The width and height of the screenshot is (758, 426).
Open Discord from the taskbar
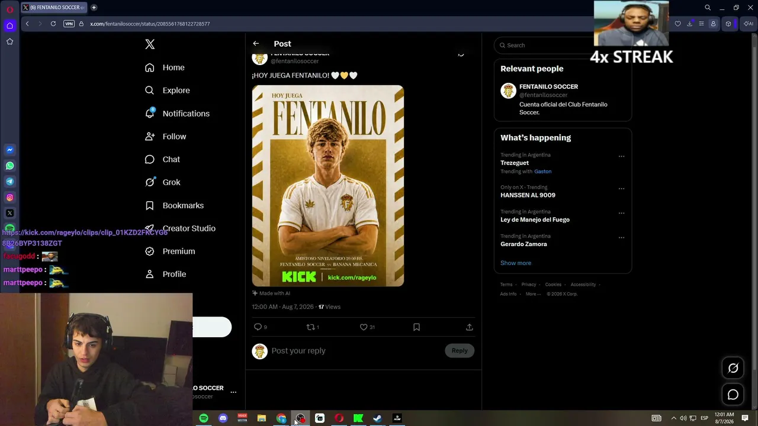[x=223, y=418]
